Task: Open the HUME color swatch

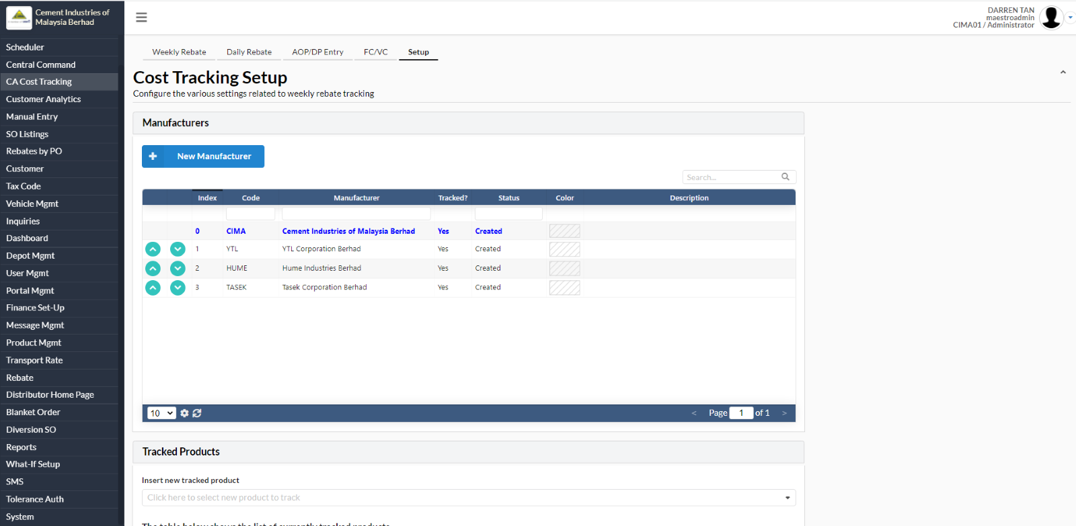Action: (565, 268)
